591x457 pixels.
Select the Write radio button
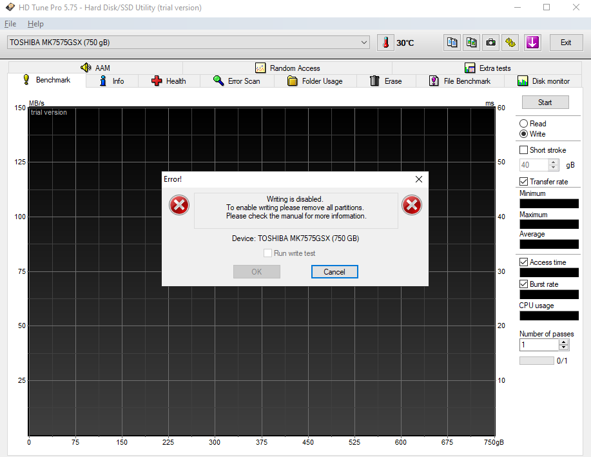point(523,134)
